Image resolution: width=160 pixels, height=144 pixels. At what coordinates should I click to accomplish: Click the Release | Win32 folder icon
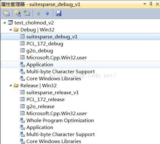pos(16,85)
